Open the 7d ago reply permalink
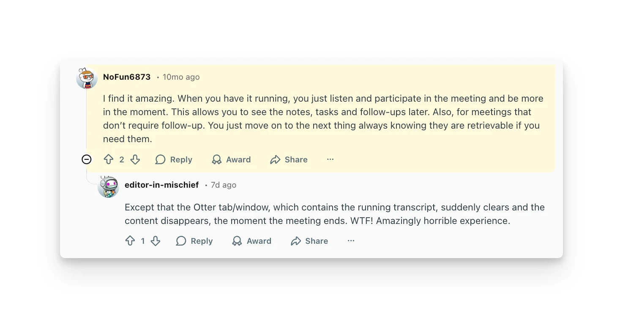623x318 pixels. point(224,185)
